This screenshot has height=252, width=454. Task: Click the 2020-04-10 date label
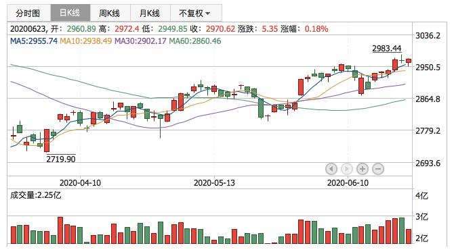[80, 182]
